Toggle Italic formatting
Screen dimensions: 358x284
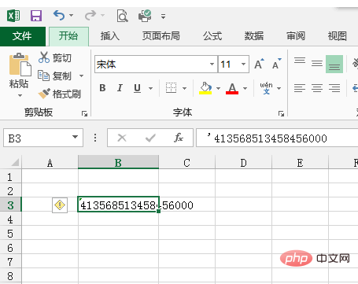click(120, 88)
